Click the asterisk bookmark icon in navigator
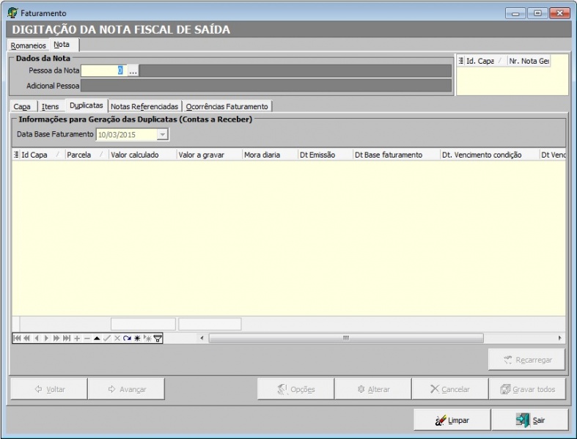The height and width of the screenshot is (439, 577). click(x=136, y=338)
